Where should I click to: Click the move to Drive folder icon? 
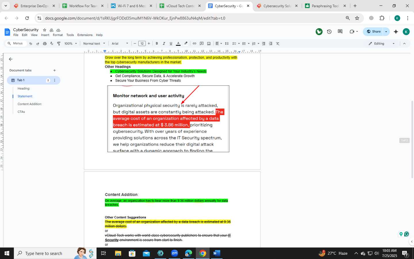(x=51, y=30)
